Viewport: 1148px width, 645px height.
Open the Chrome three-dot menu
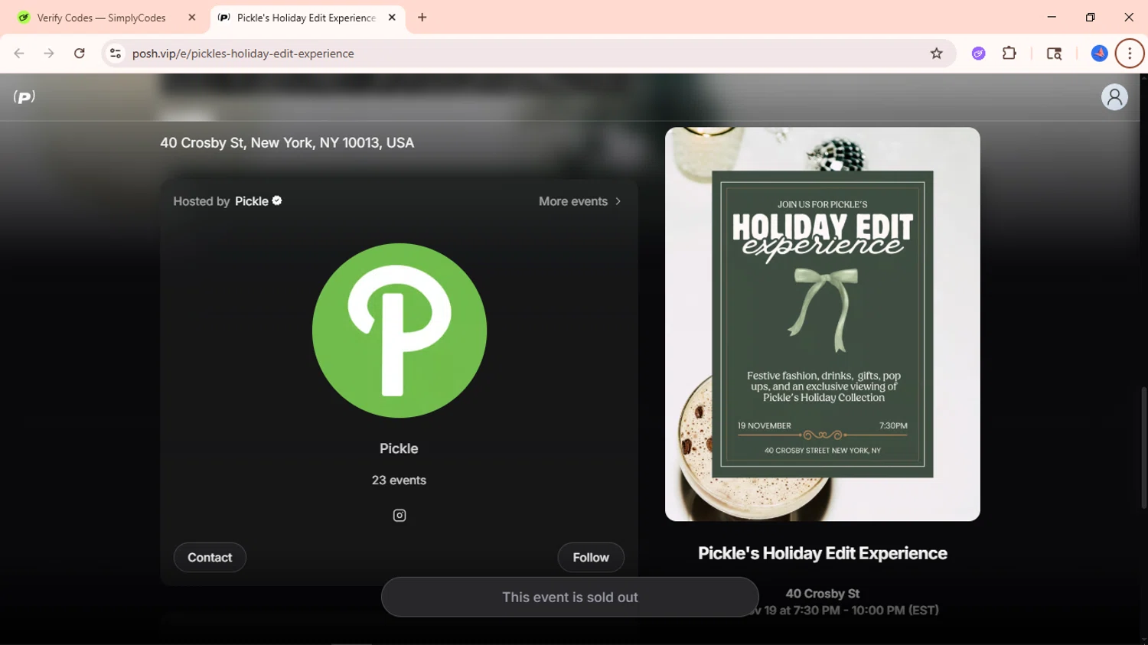[x=1130, y=54]
